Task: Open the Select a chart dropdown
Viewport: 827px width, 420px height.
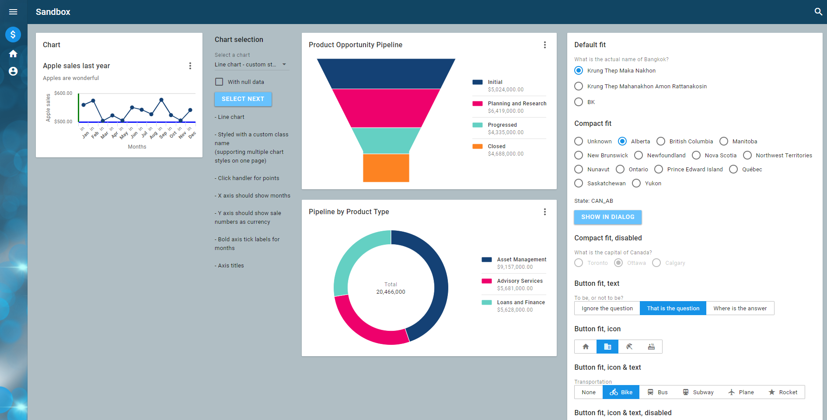Action: 251,65
